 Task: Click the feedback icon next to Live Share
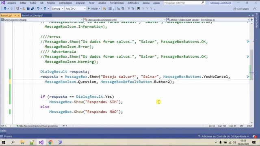coord(255,9)
